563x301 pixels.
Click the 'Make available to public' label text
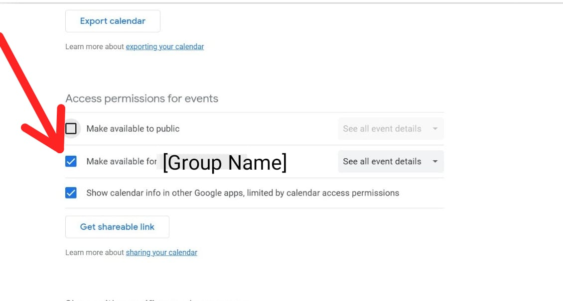133,129
